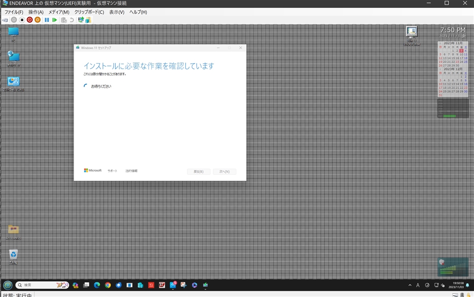Open the red-white T app icon on guest taskbar

click(x=162, y=285)
